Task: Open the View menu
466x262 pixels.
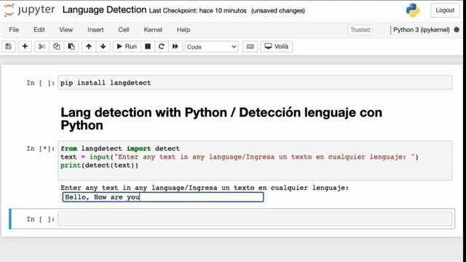Action: pos(66,30)
